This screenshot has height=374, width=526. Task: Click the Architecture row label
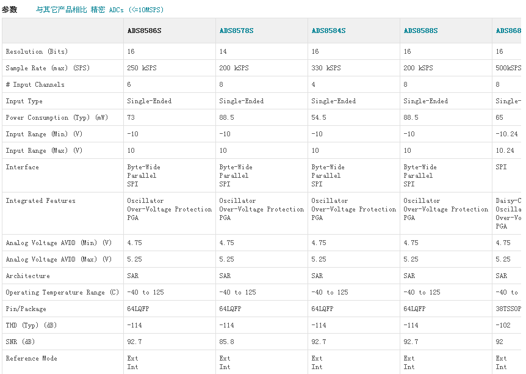(27, 276)
